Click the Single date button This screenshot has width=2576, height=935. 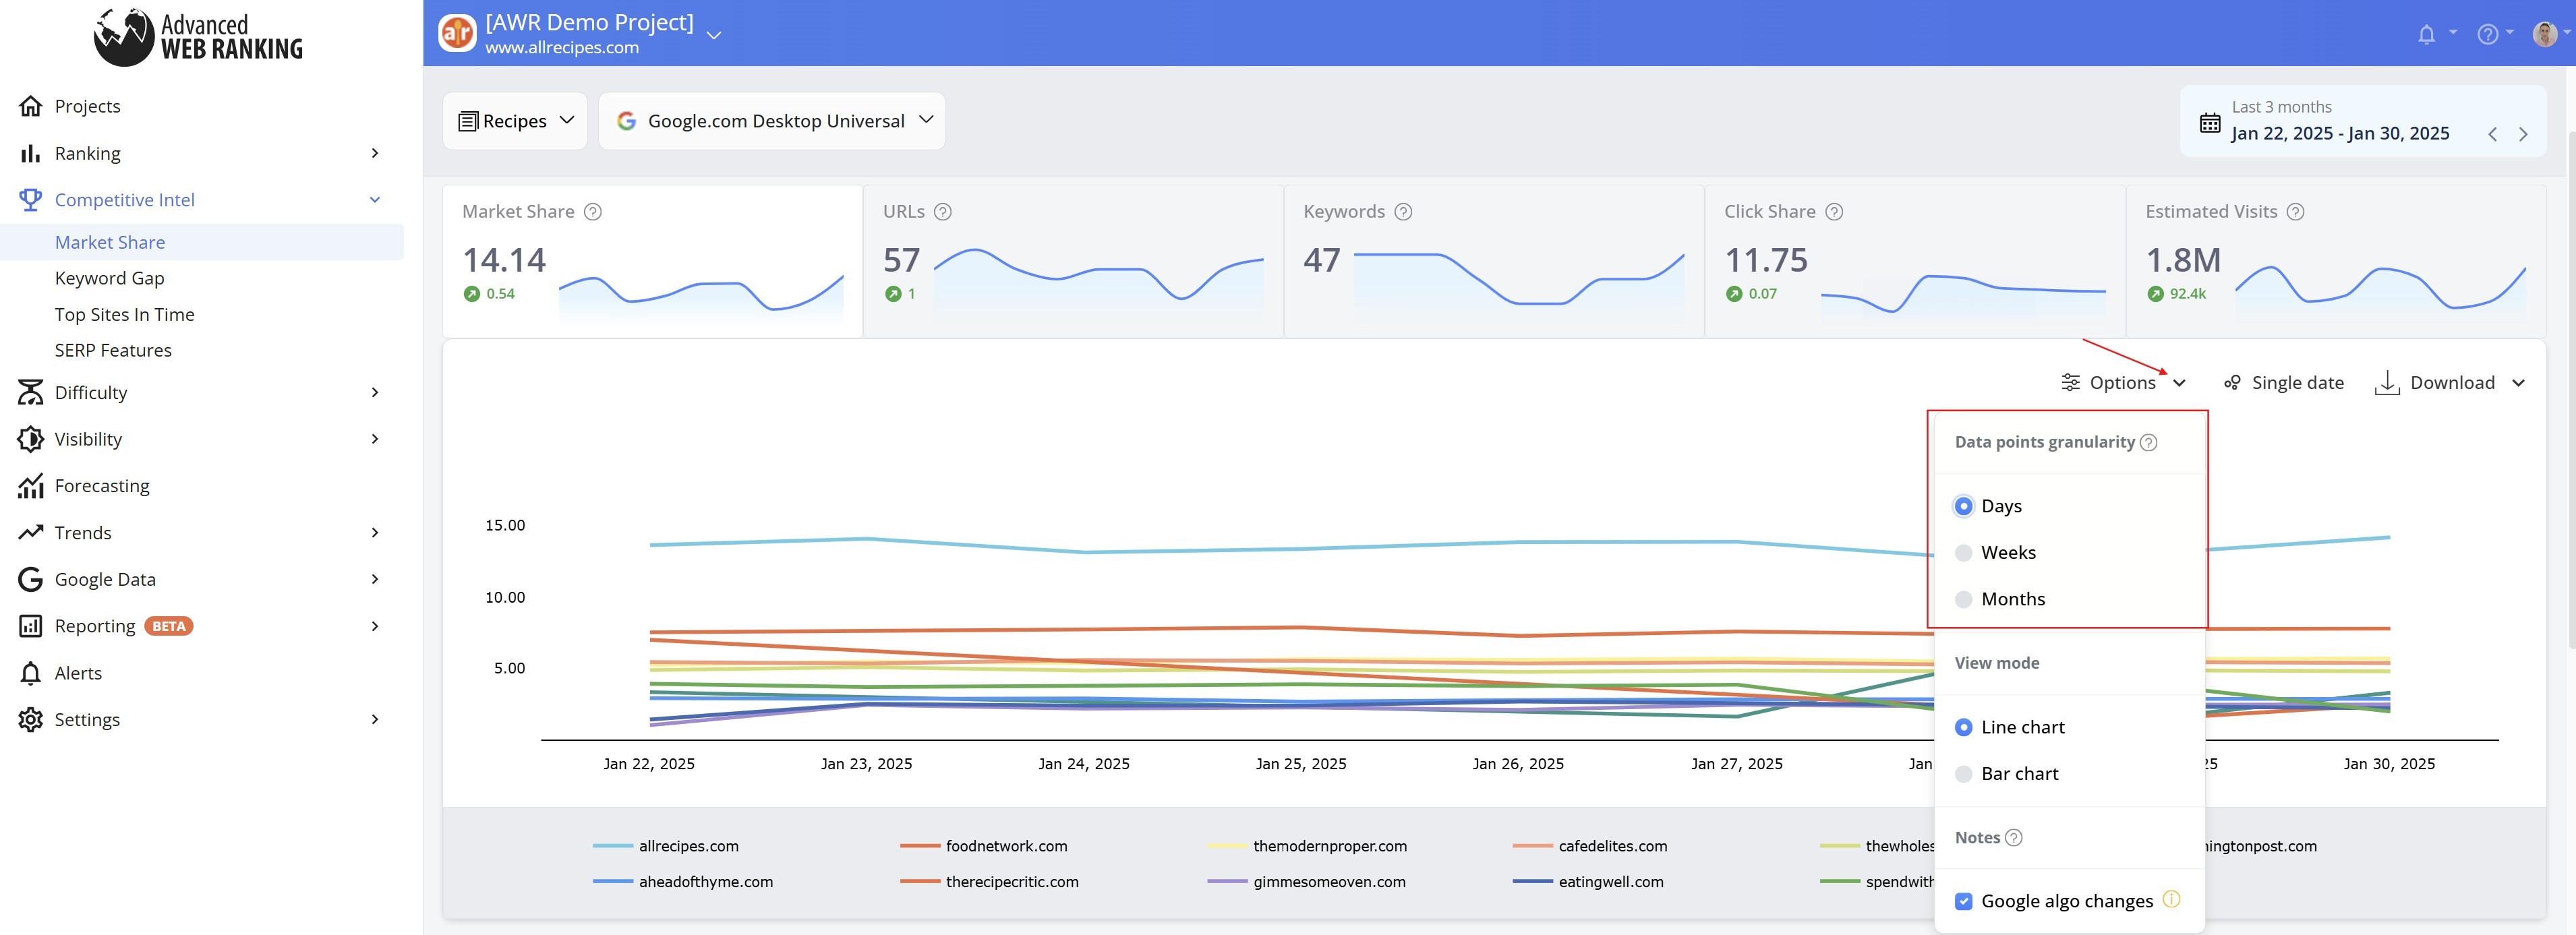click(x=2283, y=383)
